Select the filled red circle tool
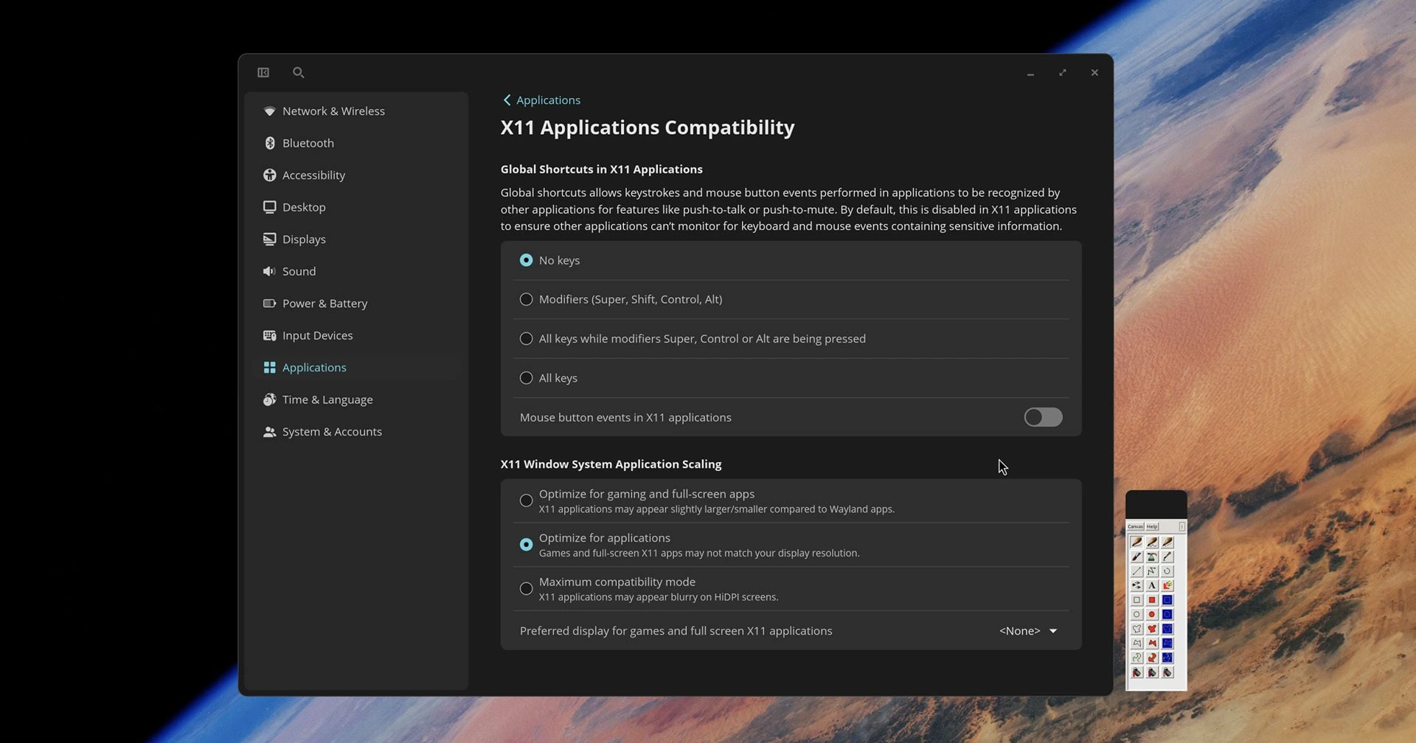 [1152, 614]
